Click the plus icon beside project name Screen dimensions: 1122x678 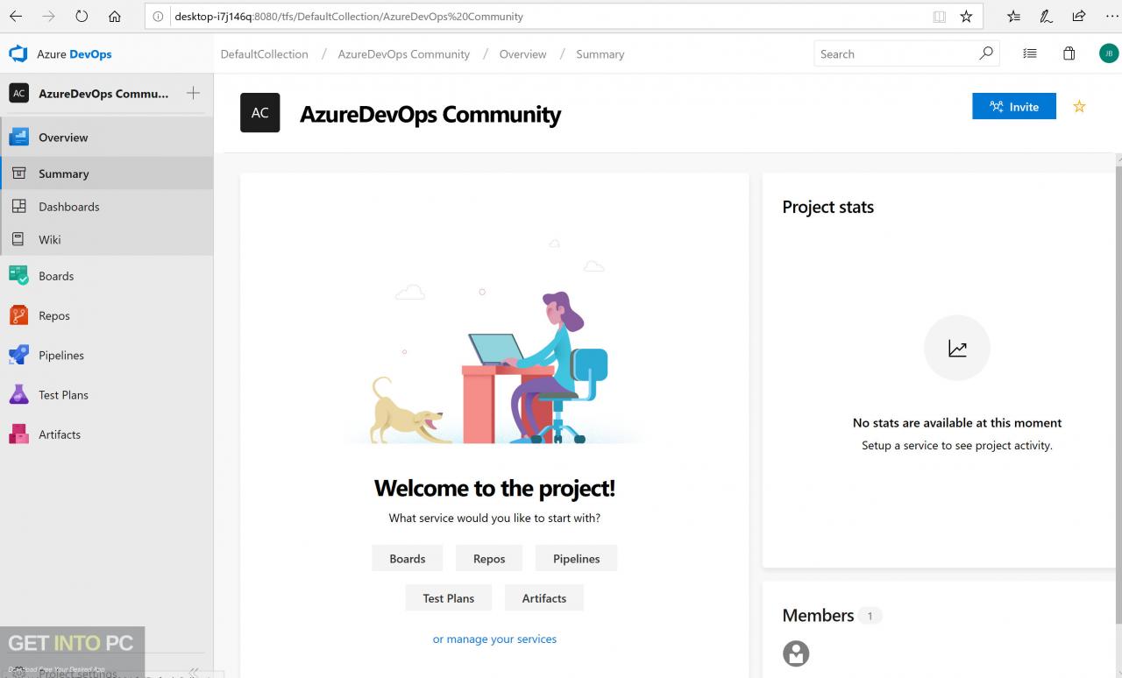click(x=194, y=93)
